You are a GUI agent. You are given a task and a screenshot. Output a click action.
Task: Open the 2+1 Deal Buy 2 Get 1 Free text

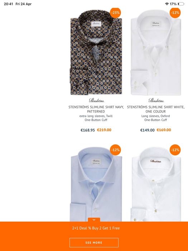coord(96,228)
